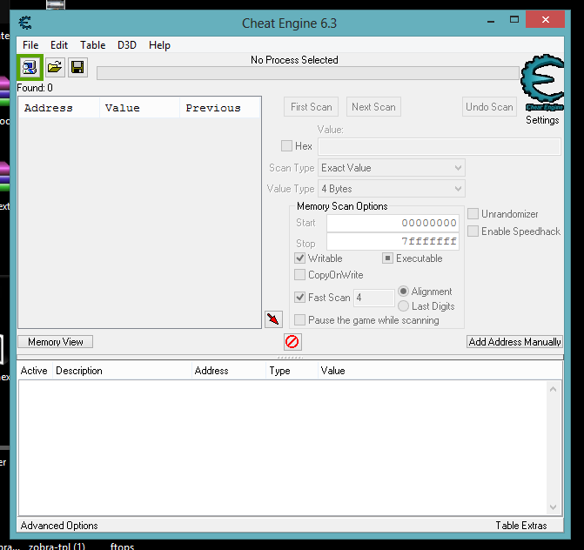Open Memory View
584x550 pixels.
pyautogui.click(x=56, y=342)
